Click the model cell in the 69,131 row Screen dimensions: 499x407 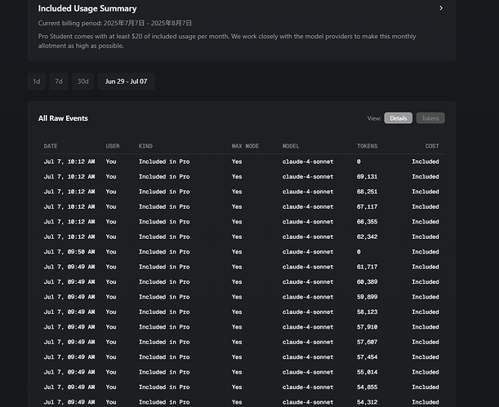[x=308, y=177]
